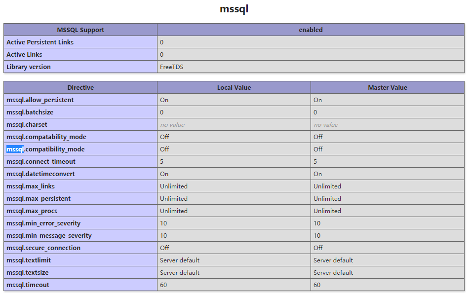470x293 pixels.
Task: Click the Active Persistent Links label
Action: coord(40,42)
